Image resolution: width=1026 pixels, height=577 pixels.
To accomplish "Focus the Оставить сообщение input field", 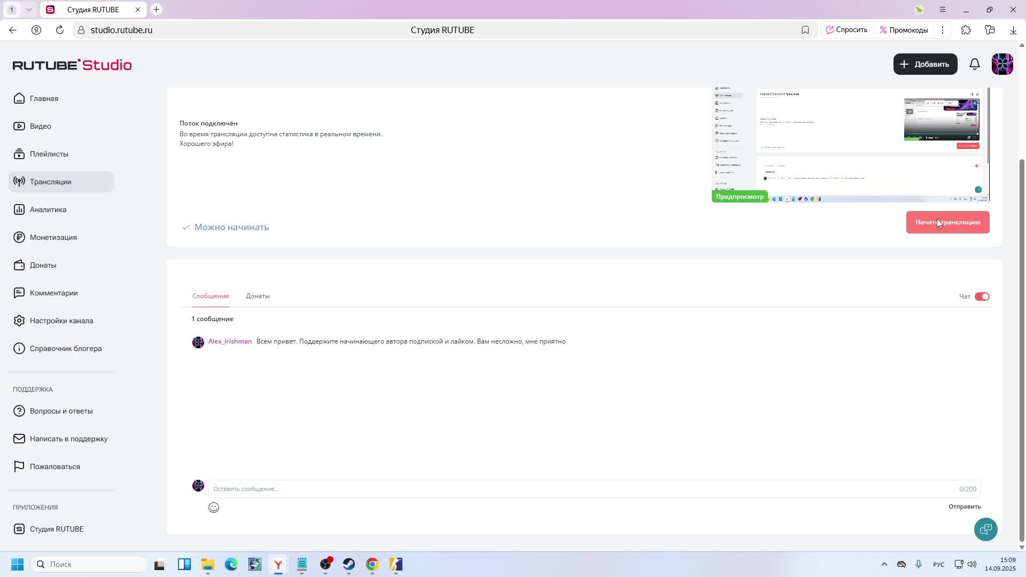I will pyautogui.click(x=582, y=489).
